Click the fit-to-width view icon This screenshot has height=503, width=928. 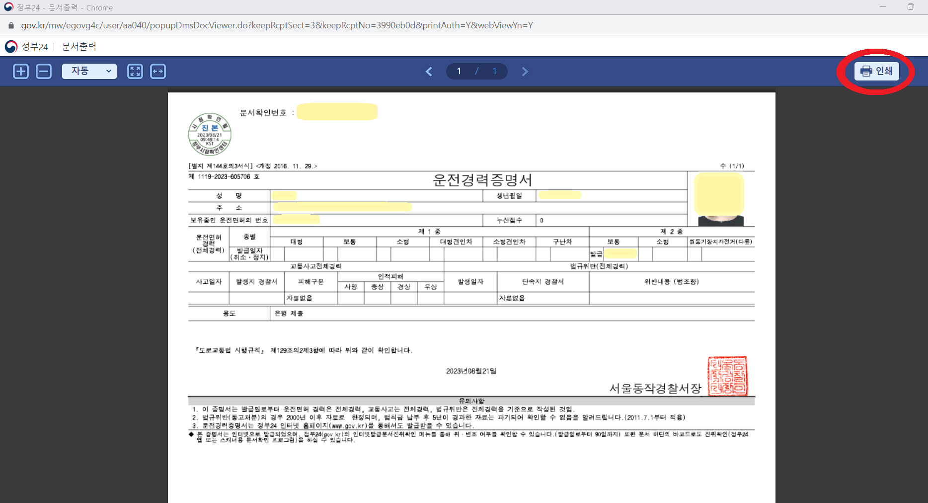tap(158, 71)
